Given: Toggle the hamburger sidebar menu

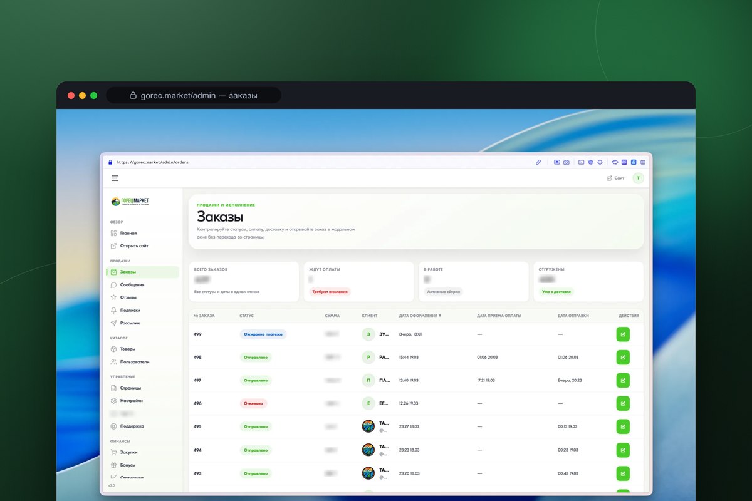Looking at the screenshot, I should point(115,178).
